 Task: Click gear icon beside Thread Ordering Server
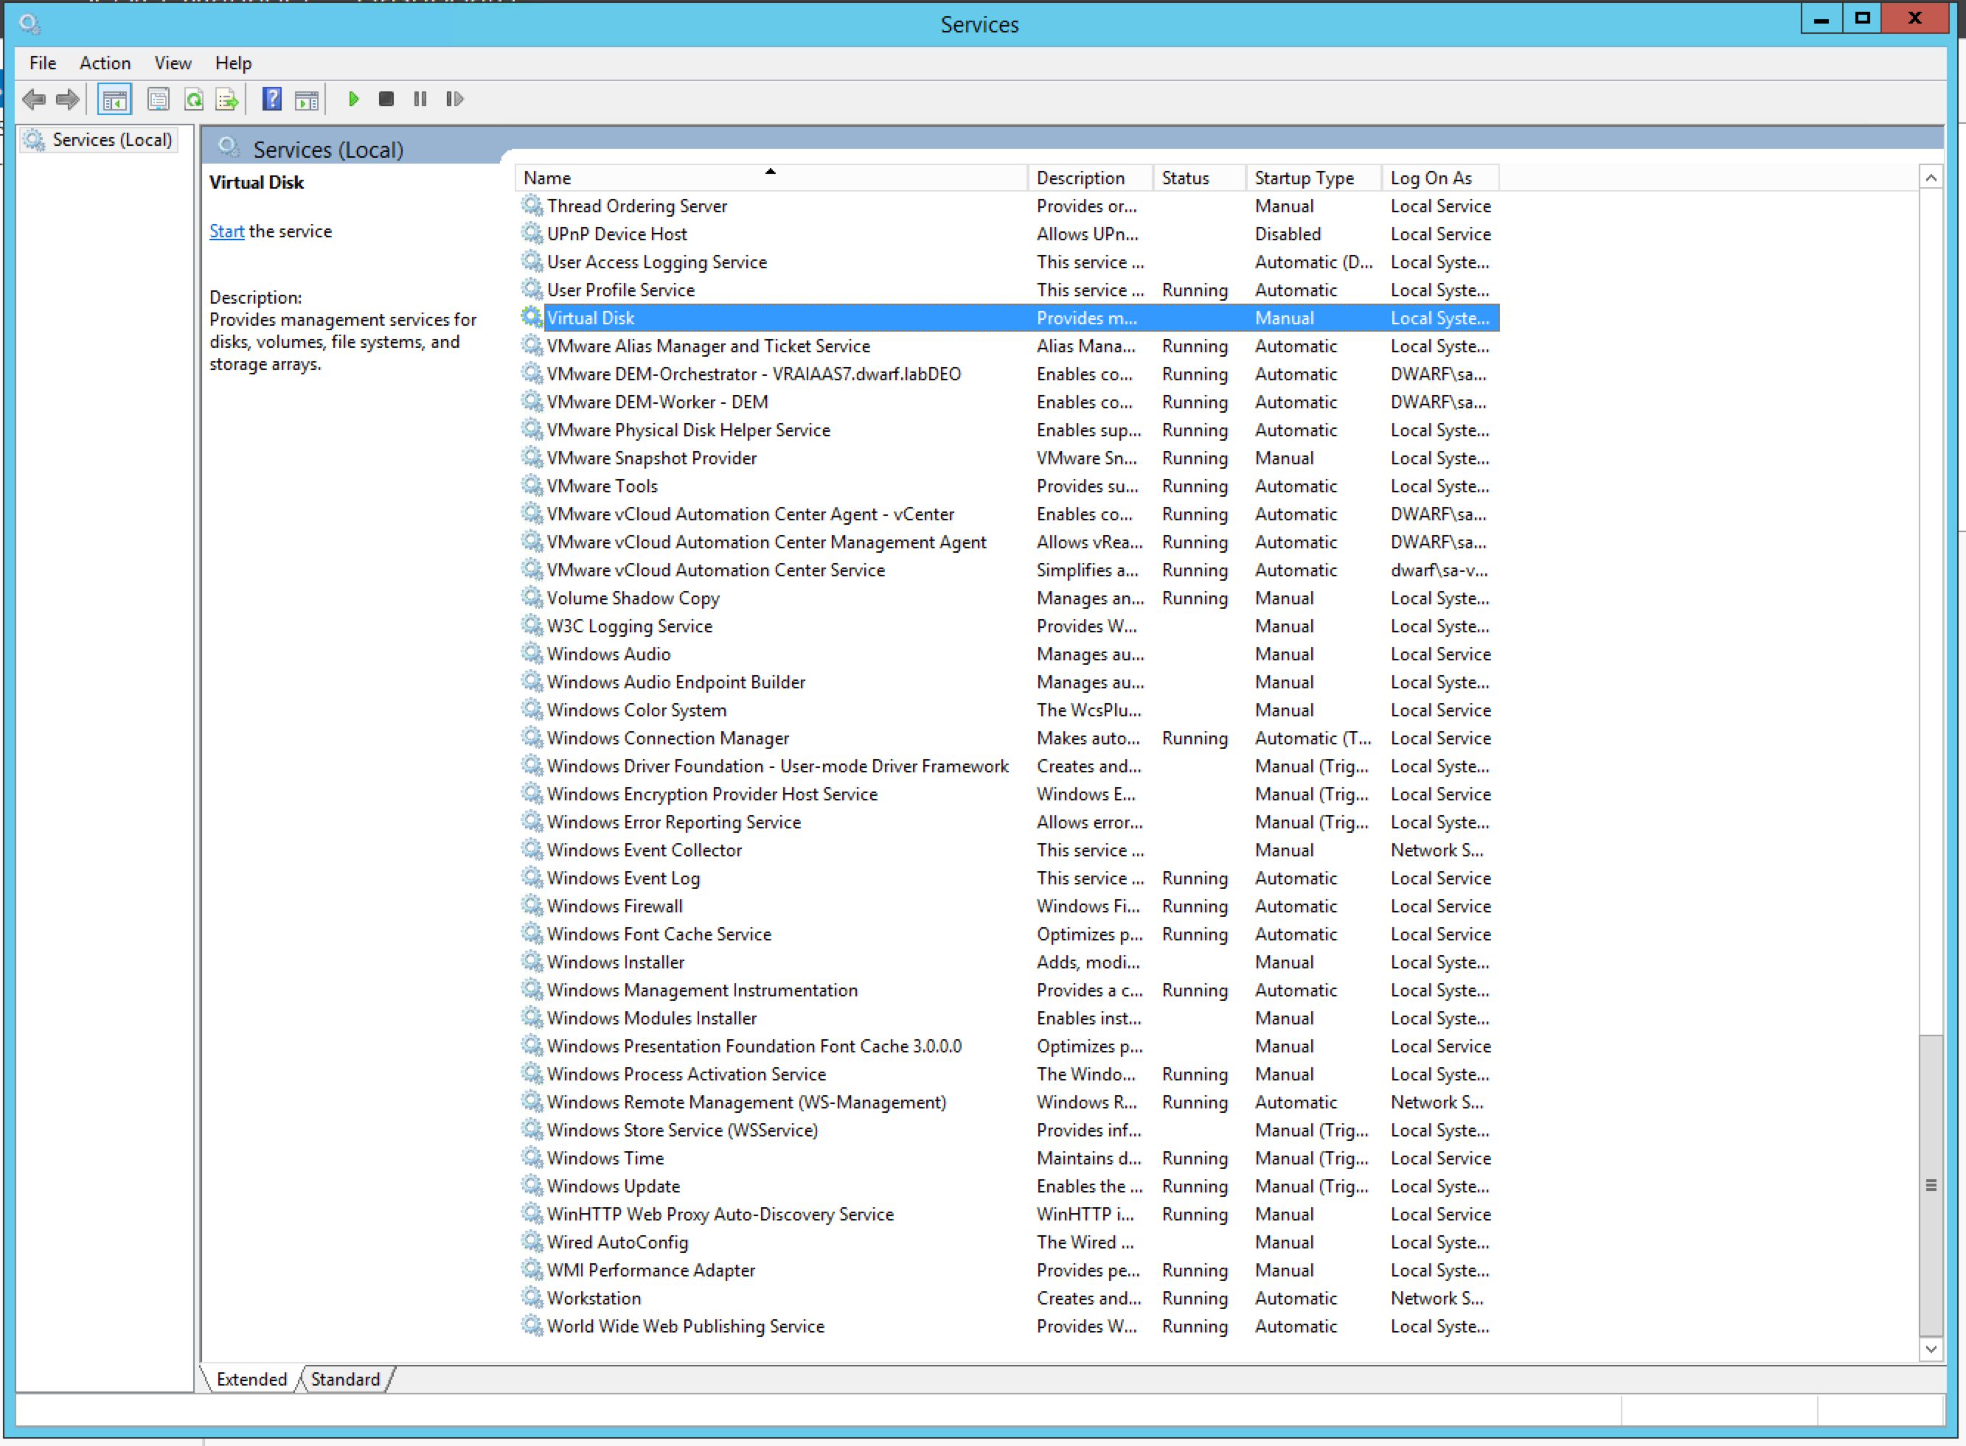pyautogui.click(x=532, y=205)
